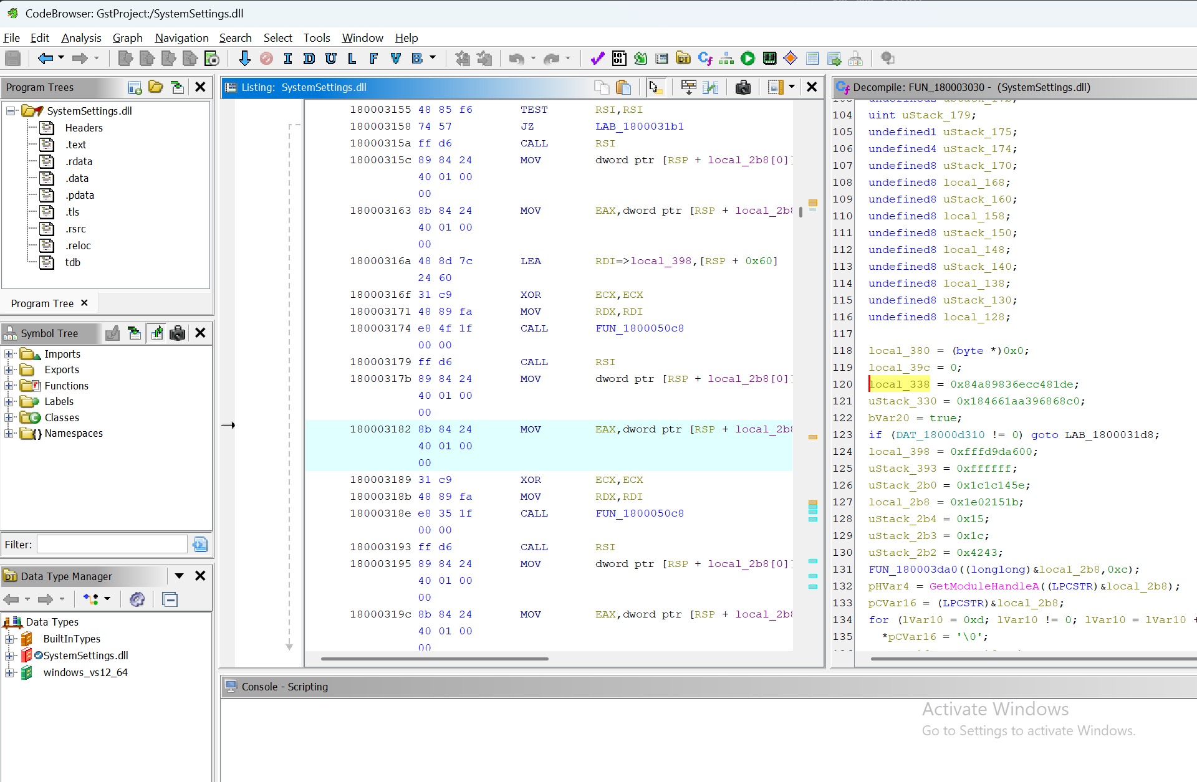Click the Decompiler Cf toolbar icon
Viewport: 1197px width, 782px height.
pyautogui.click(x=705, y=59)
